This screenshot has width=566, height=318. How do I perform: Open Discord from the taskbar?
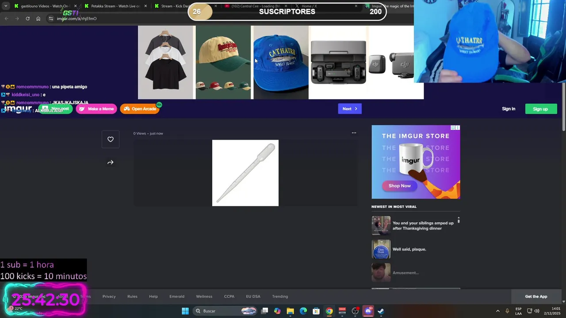368,311
